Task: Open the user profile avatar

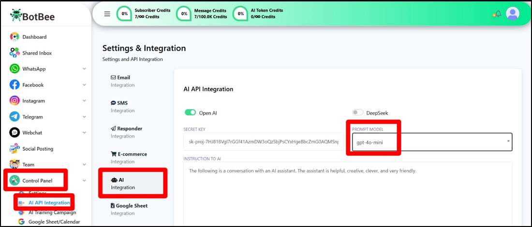Action: coord(512,14)
